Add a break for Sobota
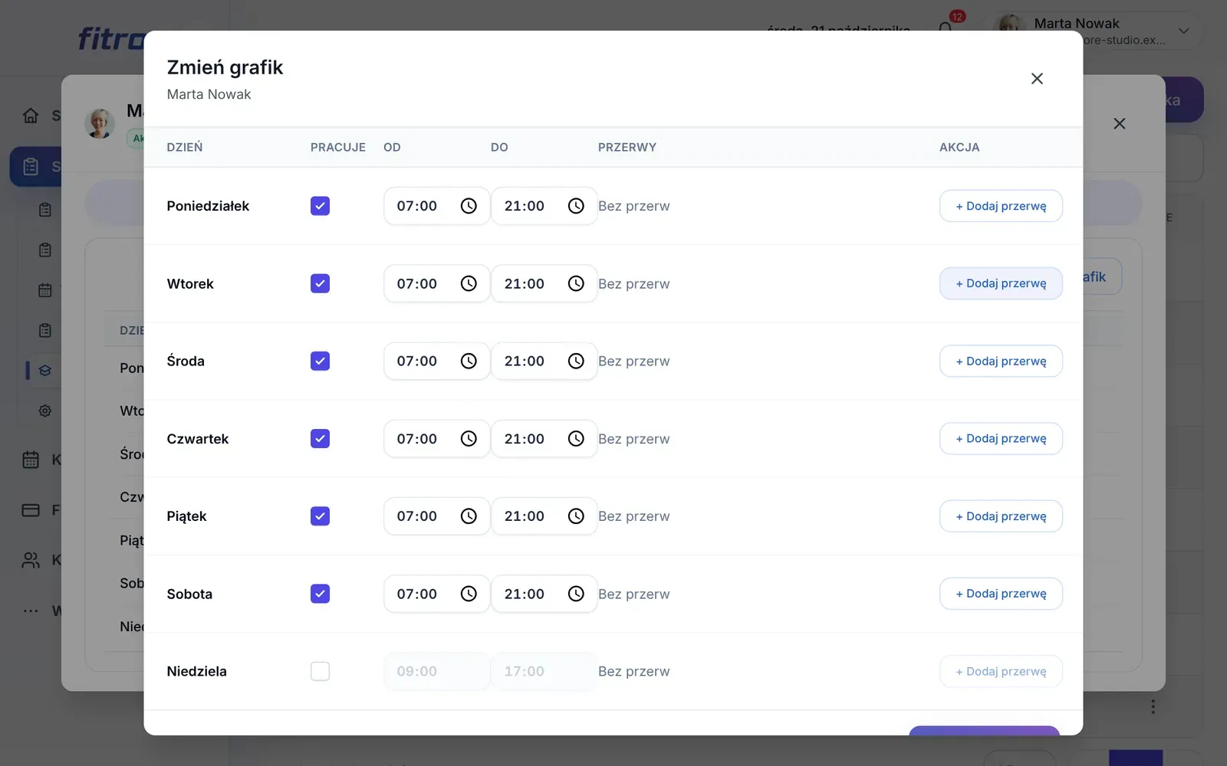The width and height of the screenshot is (1227, 766). click(1001, 594)
